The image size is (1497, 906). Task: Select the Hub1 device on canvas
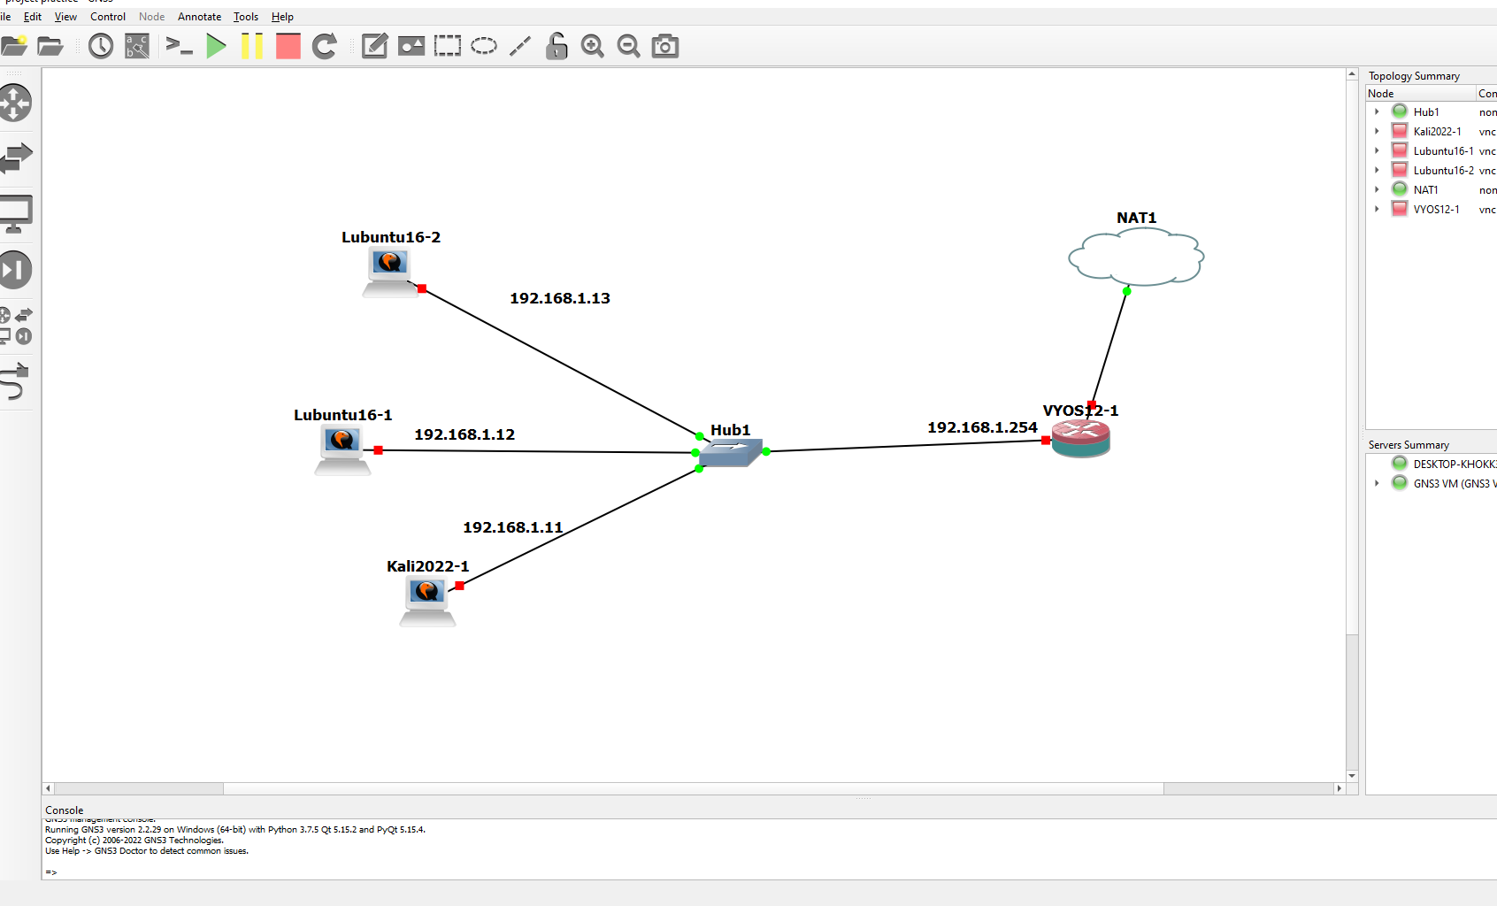click(x=731, y=452)
